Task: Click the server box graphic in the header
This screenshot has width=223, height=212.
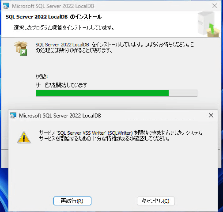Action: point(208,24)
